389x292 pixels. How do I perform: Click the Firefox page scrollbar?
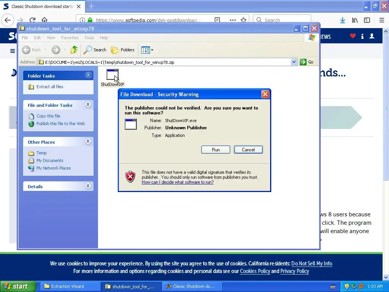click(386, 107)
